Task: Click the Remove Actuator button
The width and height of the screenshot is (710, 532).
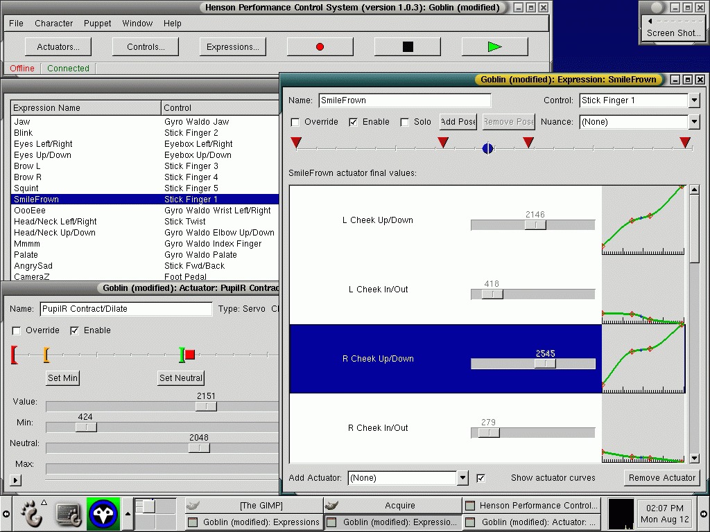Action: (661, 478)
